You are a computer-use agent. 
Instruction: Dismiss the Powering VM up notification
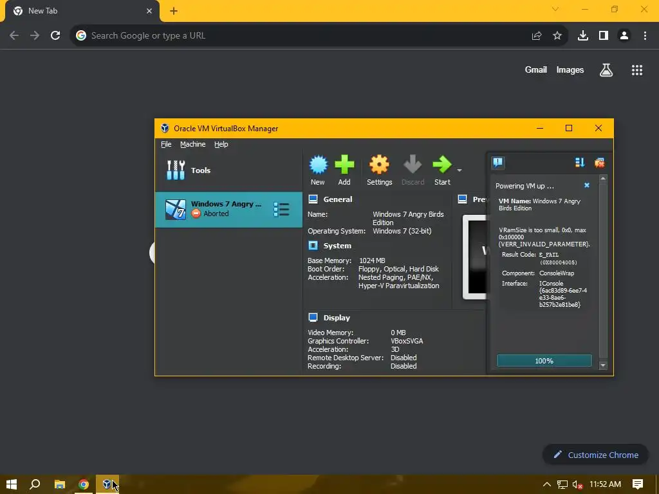[587, 185]
